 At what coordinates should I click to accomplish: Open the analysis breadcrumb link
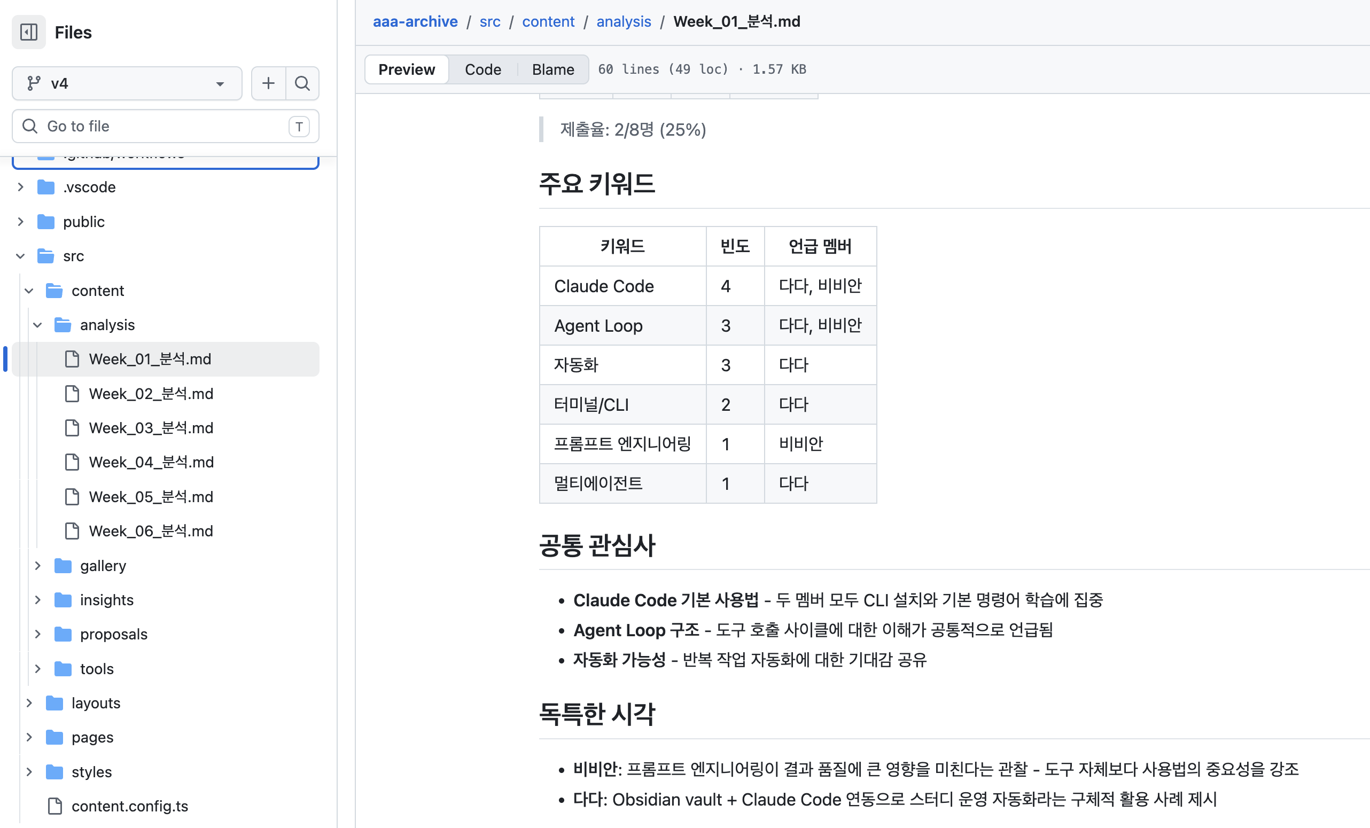click(623, 22)
